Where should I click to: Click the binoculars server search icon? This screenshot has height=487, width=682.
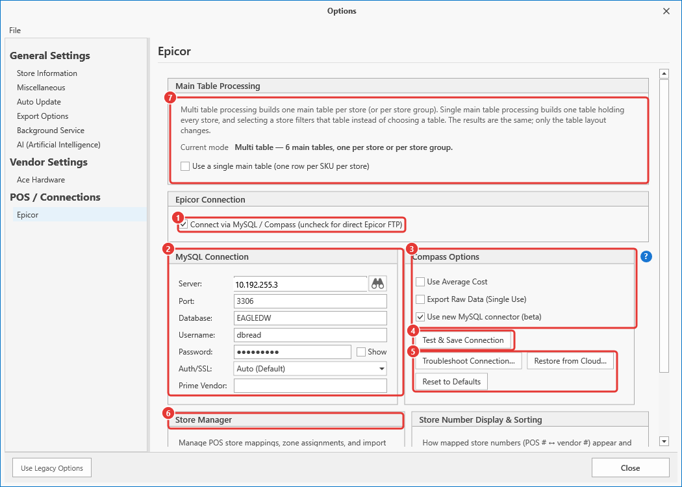(377, 284)
